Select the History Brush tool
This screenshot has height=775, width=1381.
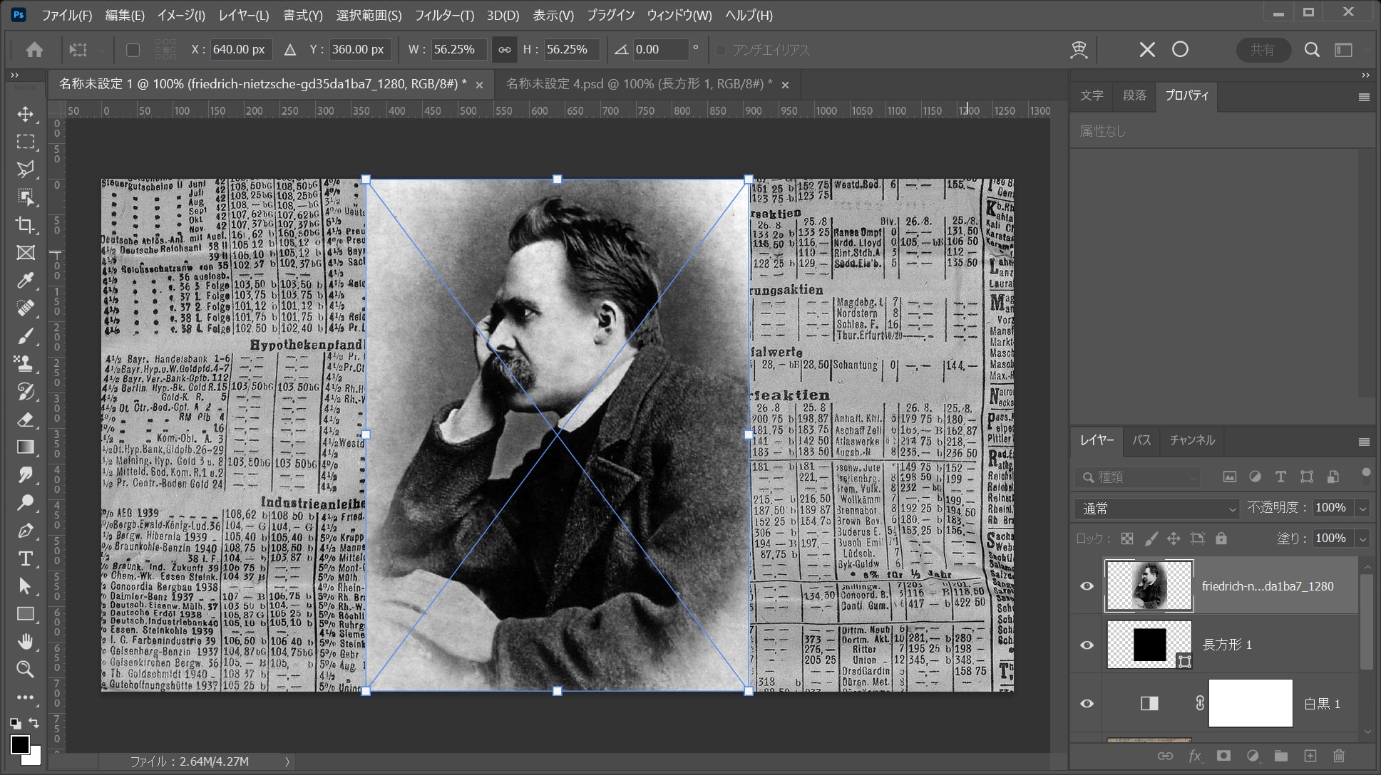(26, 392)
